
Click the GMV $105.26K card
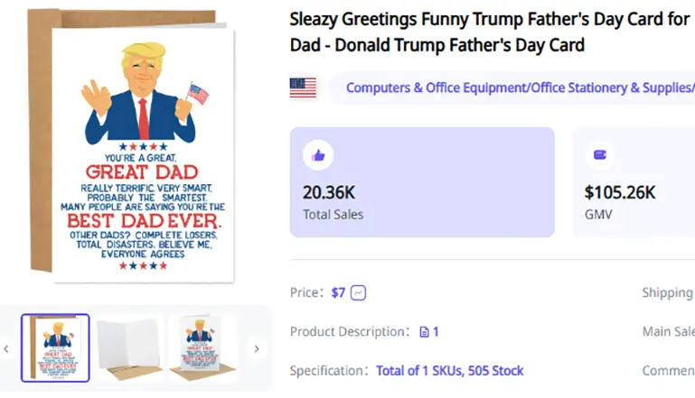(633, 181)
